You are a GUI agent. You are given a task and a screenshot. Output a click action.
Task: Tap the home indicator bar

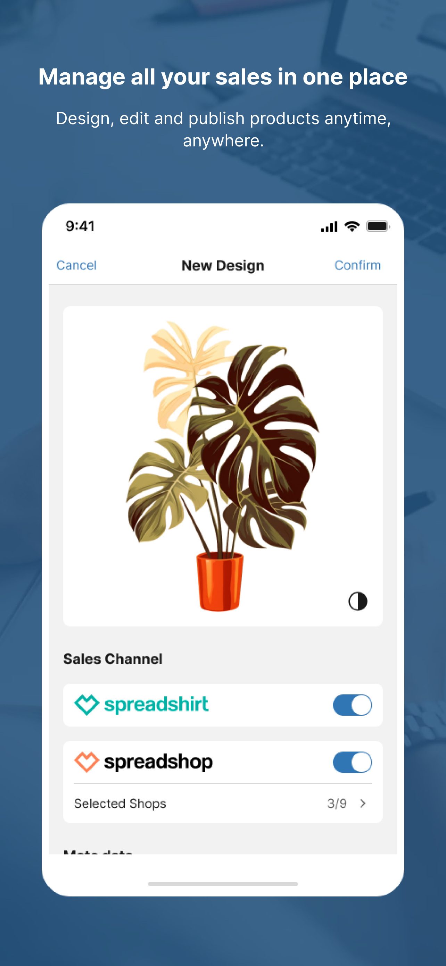pyautogui.click(x=223, y=884)
